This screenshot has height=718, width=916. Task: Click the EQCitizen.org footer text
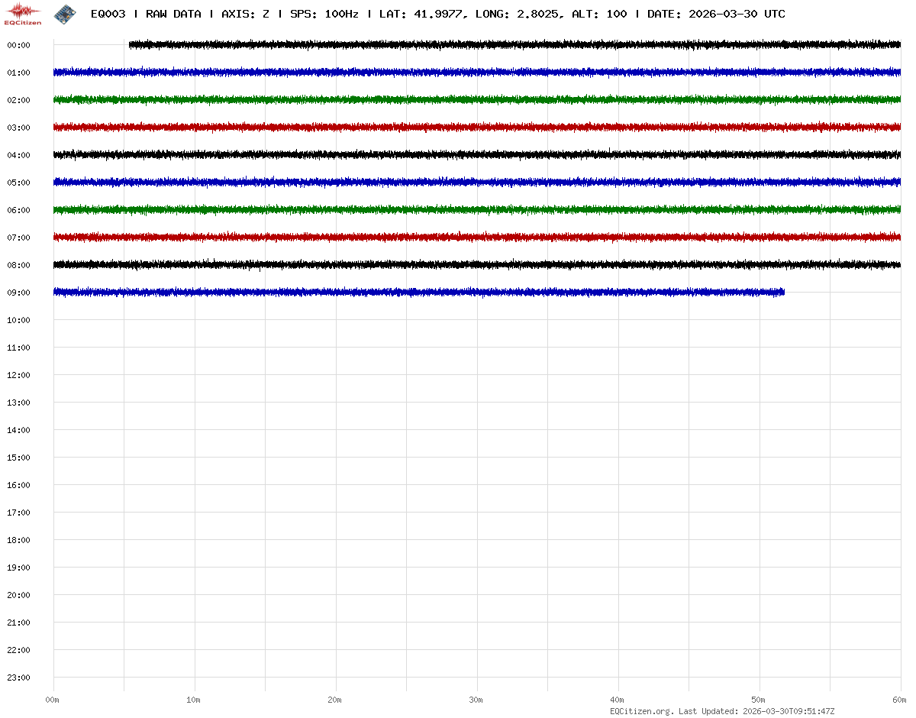641,711
